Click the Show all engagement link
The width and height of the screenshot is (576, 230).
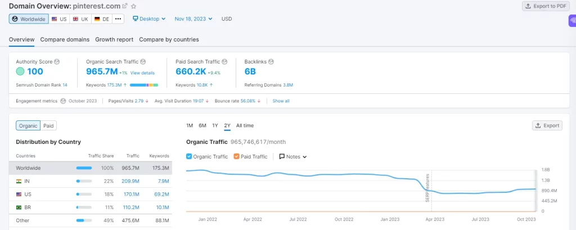(281, 101)
